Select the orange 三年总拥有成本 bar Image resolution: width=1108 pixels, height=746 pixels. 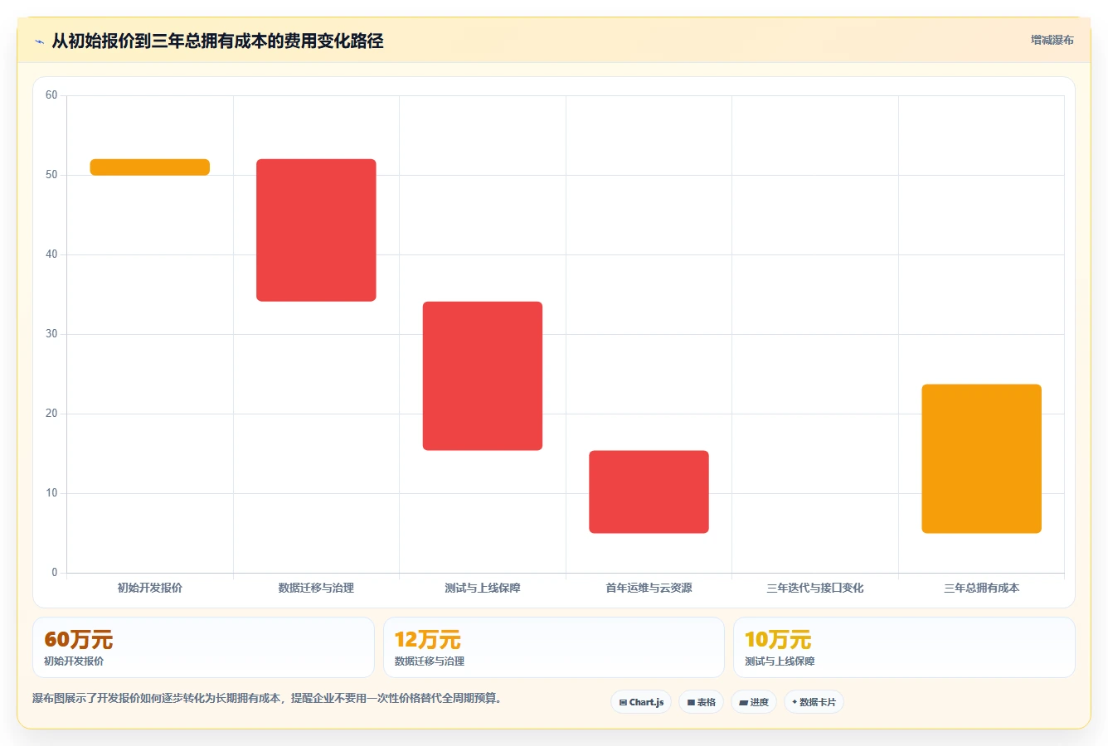coord(981,459)
